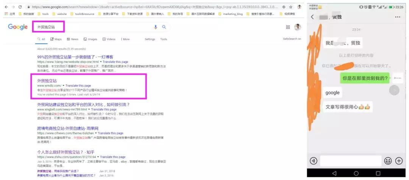Viewport: 409px width, 180px height.
Task: Click Translate this page for cifnews.com
Action: [111, 133]
